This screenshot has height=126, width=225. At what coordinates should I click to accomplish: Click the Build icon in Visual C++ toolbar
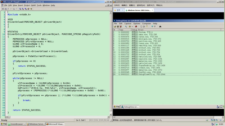6,9
